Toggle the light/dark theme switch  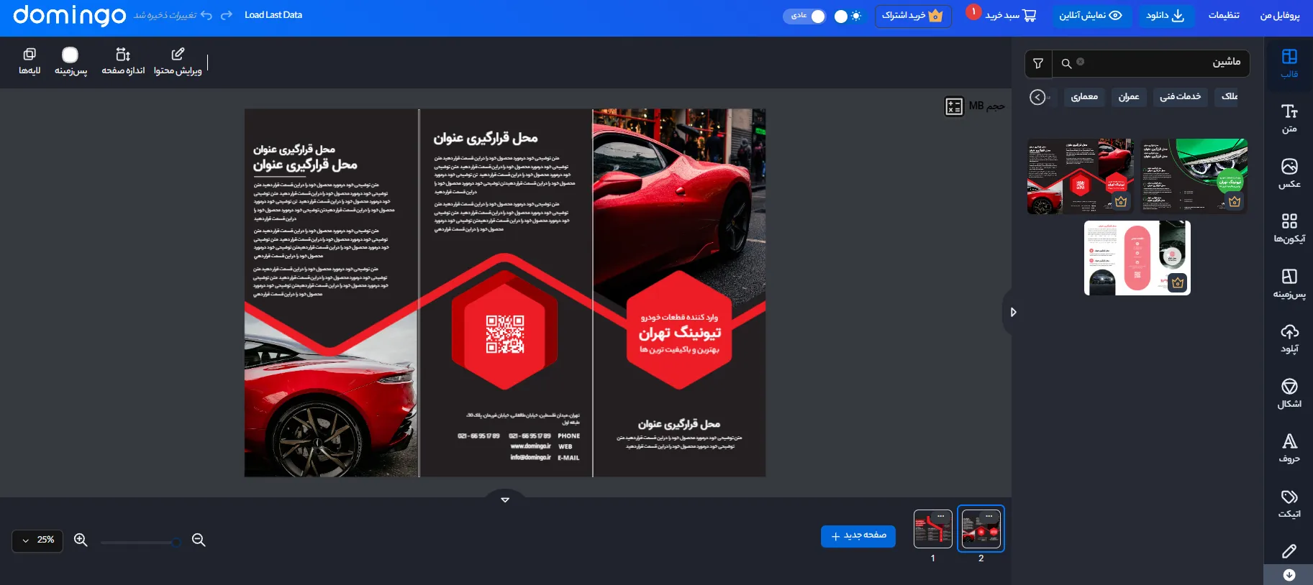(848, 16)
